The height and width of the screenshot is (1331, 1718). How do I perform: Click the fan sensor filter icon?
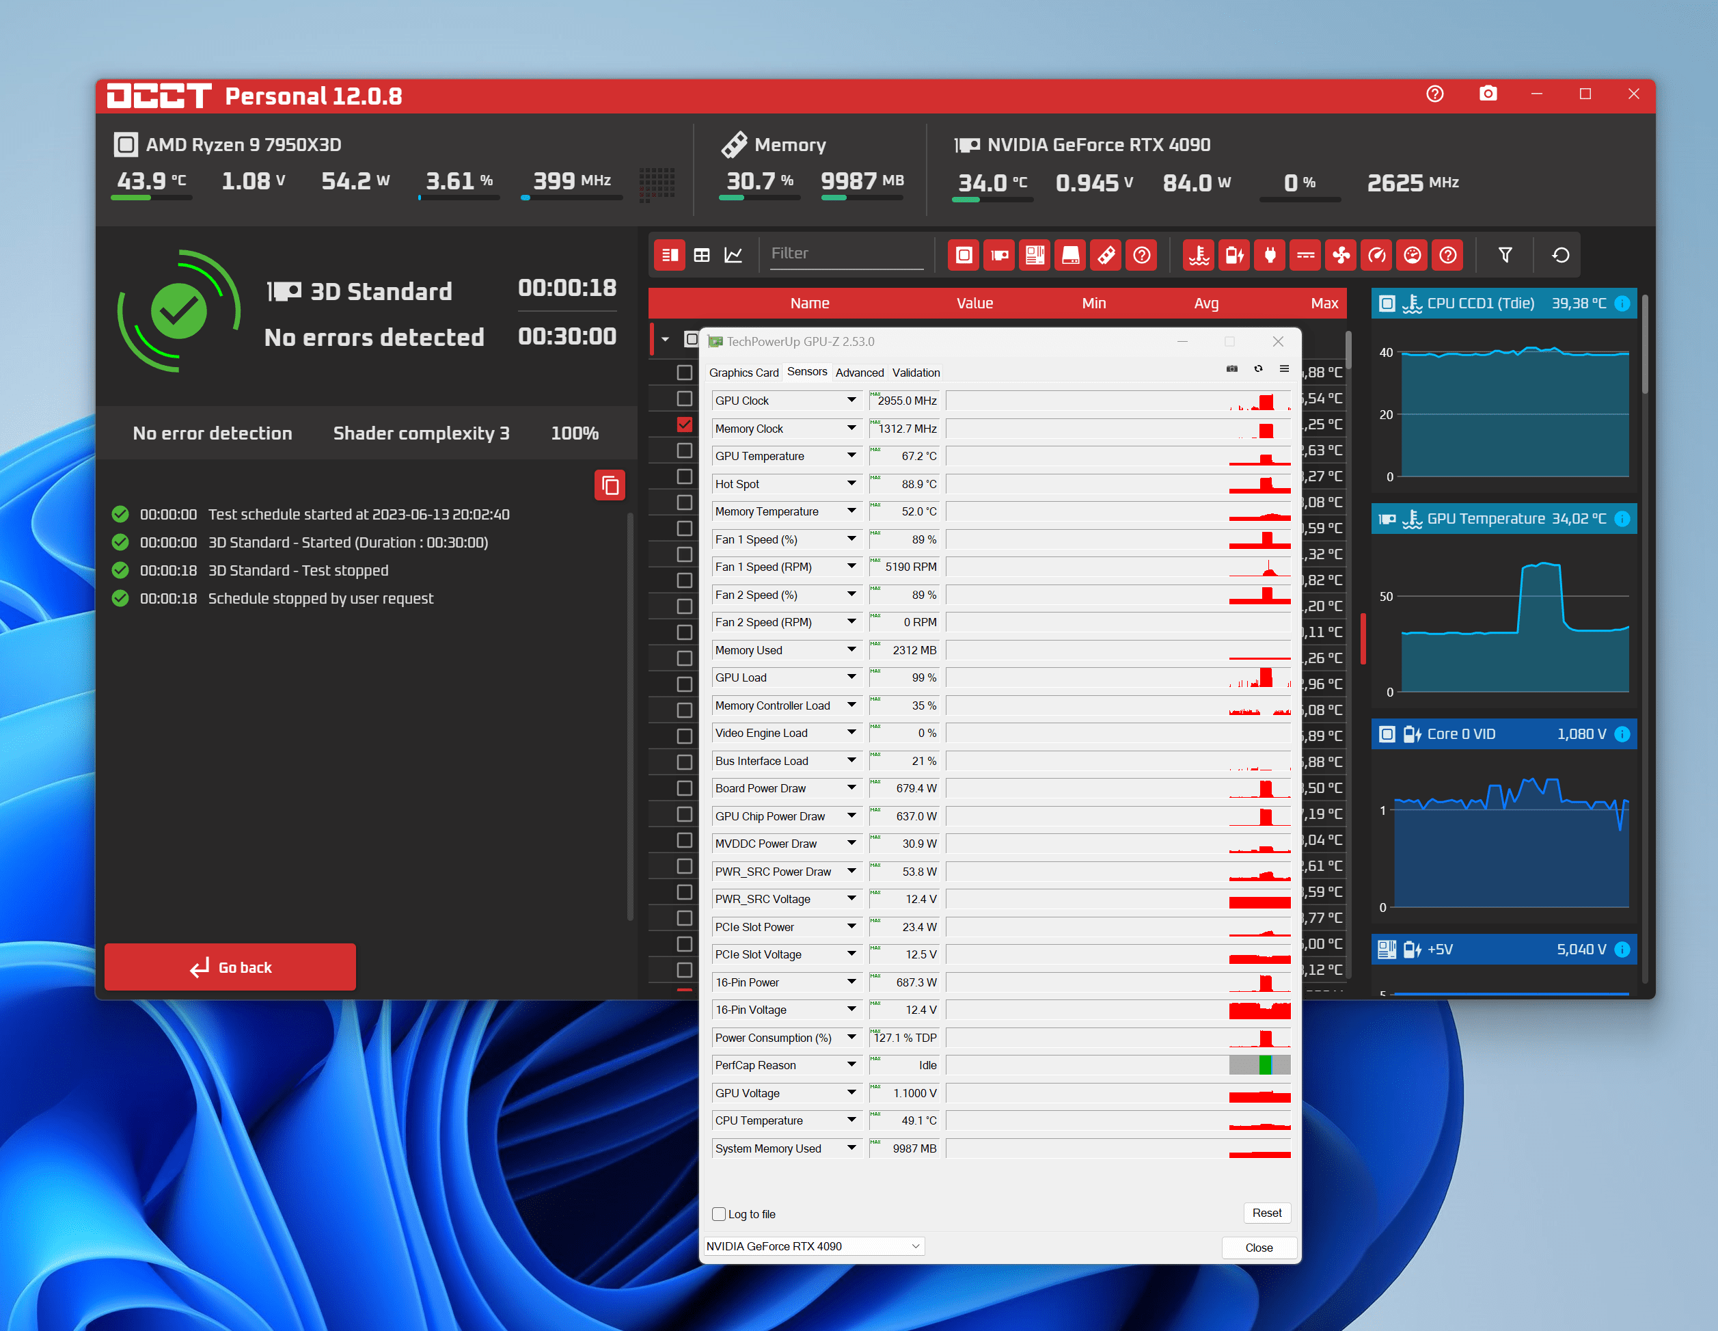[1340, 255]
